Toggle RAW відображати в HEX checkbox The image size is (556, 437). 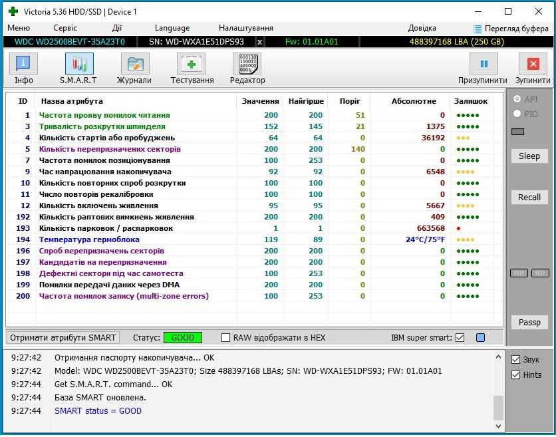coord(225,338)
